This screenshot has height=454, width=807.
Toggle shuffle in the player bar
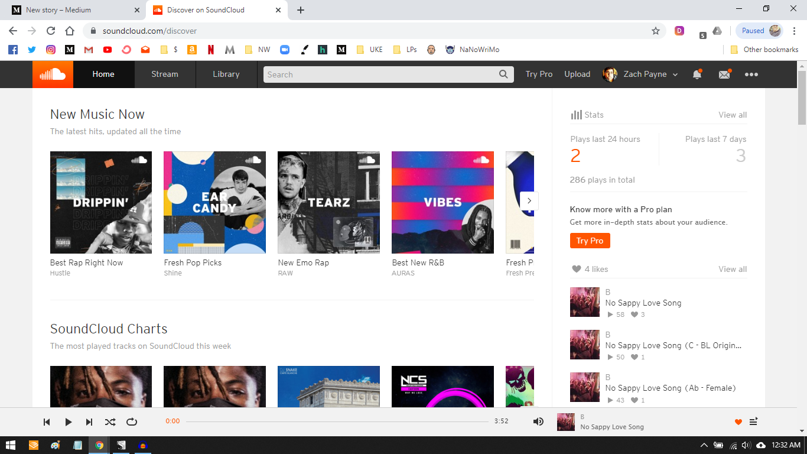click(x=110, y=421)
